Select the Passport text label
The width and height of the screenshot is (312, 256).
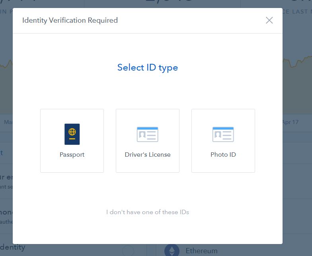pos(72,155)
